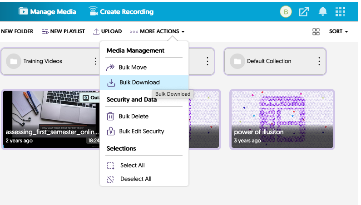Click Deselect All in Selections
The width and height of the screenshot is (361, 205).
tap(135, 179)
